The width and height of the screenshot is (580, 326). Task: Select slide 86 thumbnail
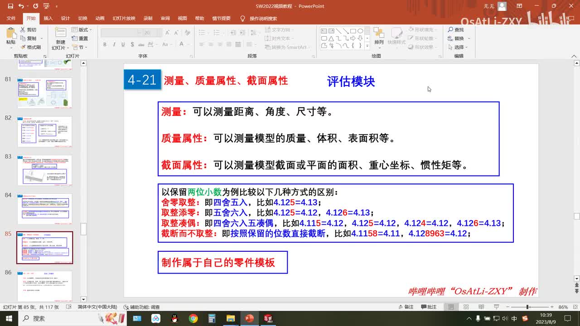point(45,286)
